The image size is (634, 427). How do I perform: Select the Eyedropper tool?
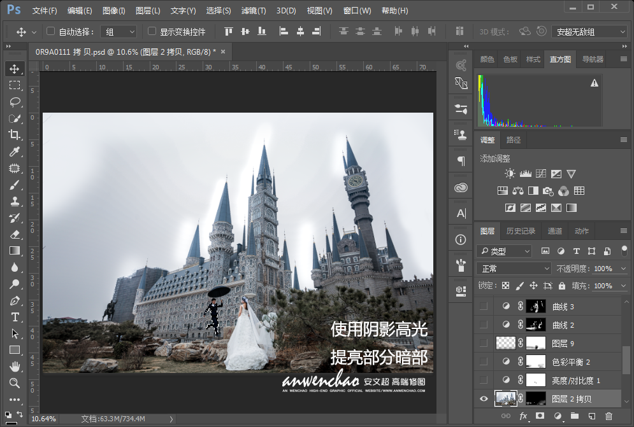pyautogui.click(x=15, y=151)
